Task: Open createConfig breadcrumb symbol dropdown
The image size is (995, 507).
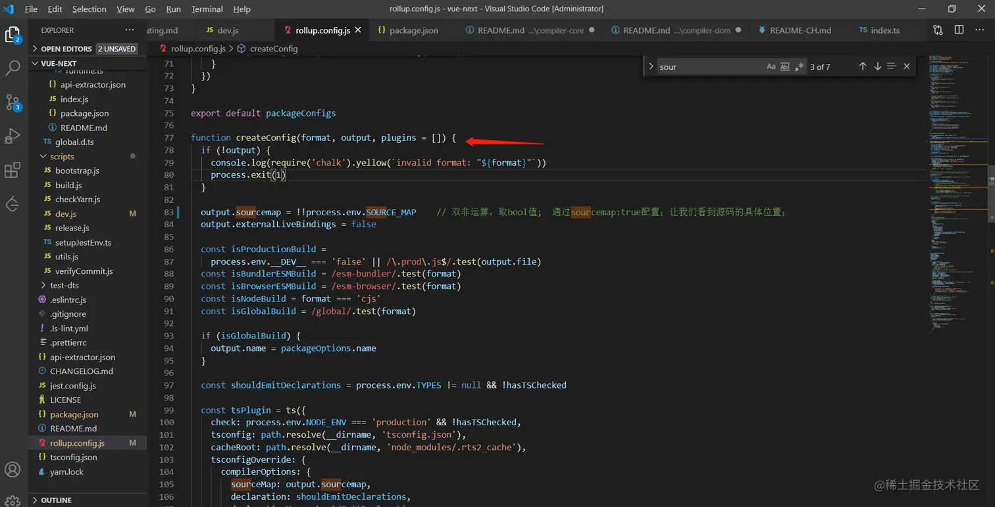Action: pyautogui.click(x=267, y=49)
